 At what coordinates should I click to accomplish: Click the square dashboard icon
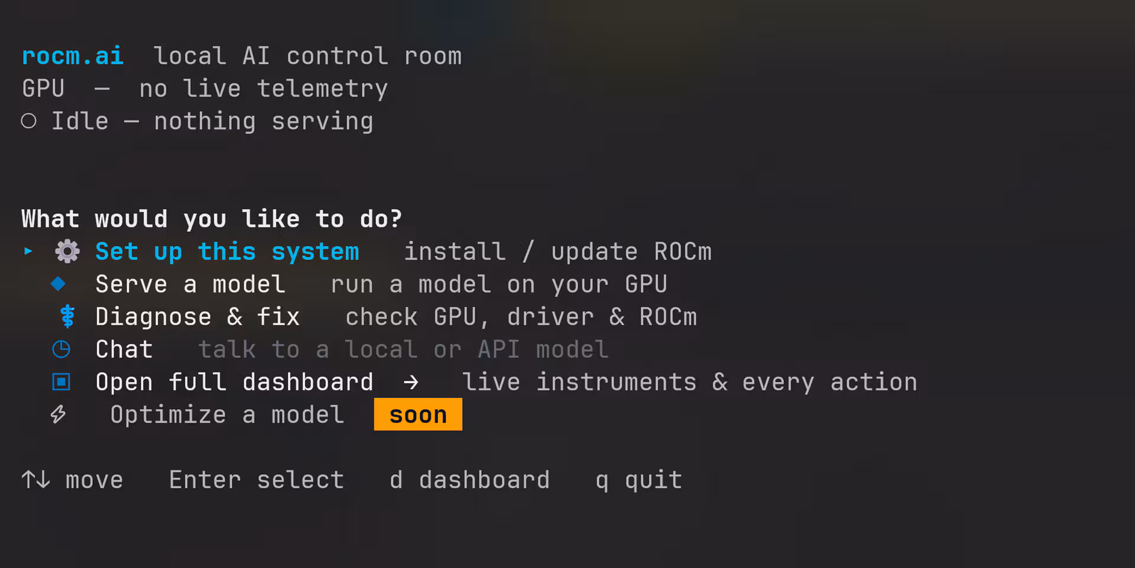pyautogui.click(x=61, y=382)
